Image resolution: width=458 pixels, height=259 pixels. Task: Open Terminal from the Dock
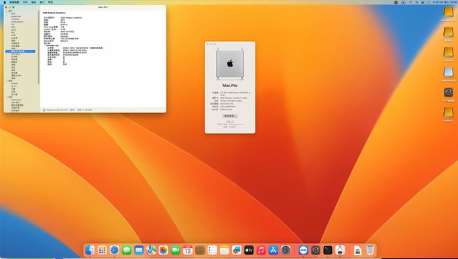pyautogui.click(x=328, y=250)
